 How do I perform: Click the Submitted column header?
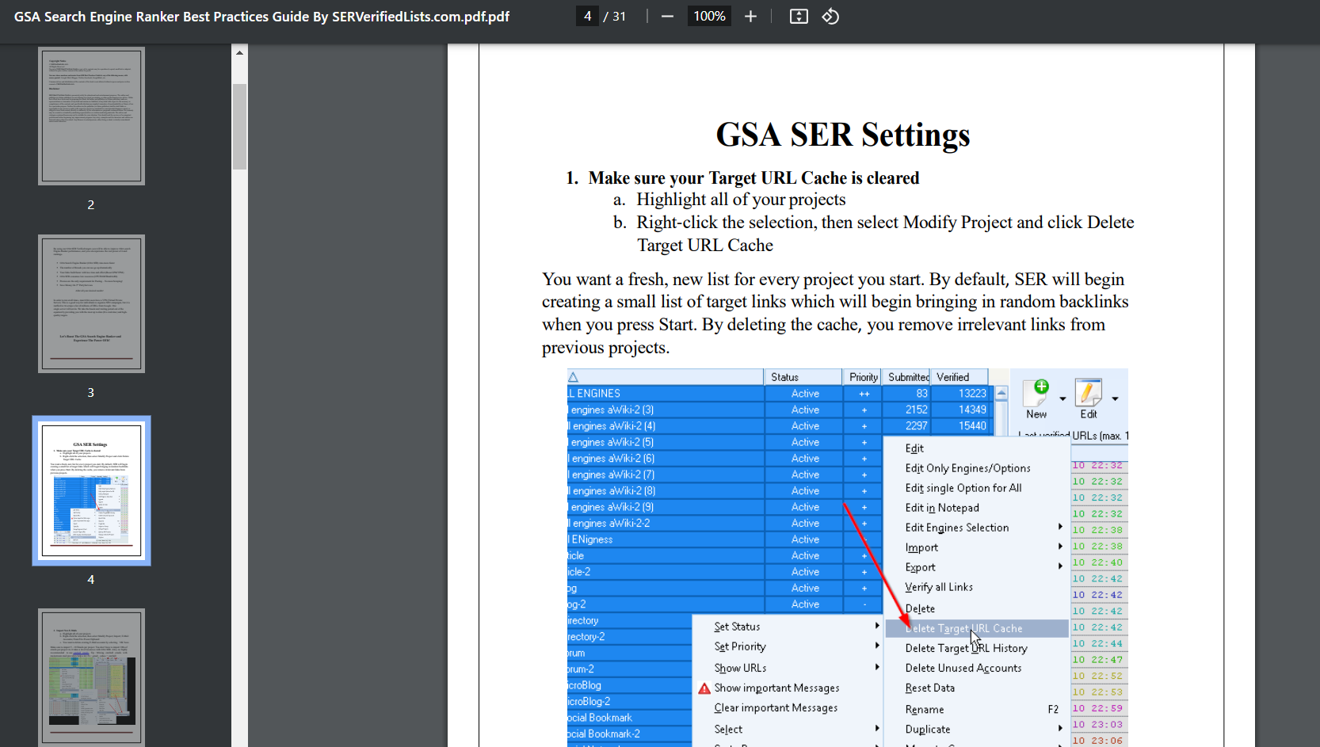(x=906, y=377)
